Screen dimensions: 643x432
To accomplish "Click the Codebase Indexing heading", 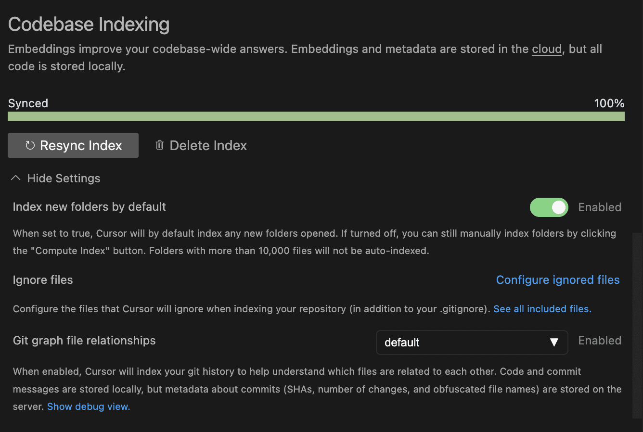I will pyautogui.click(x=89, y=24).
